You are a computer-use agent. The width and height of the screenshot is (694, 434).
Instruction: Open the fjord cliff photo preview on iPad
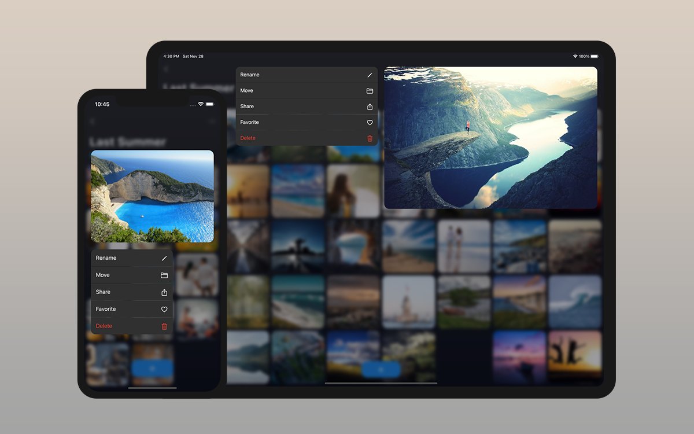click(x=490, y=138)
